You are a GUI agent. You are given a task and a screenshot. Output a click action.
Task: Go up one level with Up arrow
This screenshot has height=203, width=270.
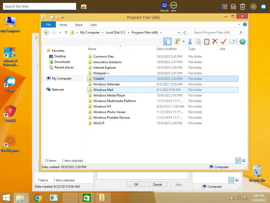[x=66, y=33]
